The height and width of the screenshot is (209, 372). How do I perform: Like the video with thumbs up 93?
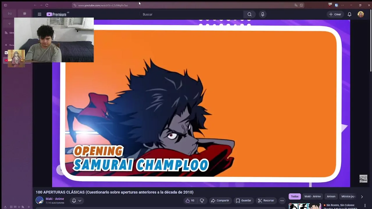[190, 201]
